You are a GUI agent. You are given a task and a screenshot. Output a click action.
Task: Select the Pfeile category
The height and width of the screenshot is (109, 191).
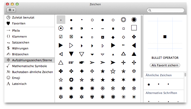(x=29, y=31)
